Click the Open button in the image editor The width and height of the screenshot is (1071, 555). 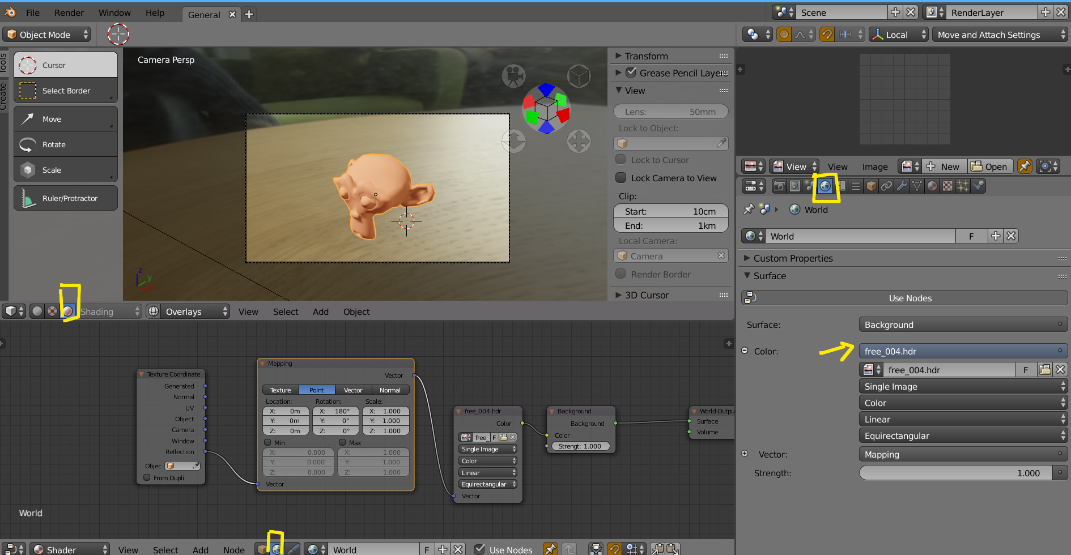point(989,166)
